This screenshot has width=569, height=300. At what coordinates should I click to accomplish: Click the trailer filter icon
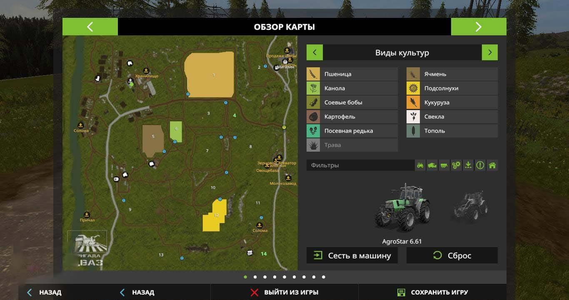pyautogui.click(x=444, y=165)
